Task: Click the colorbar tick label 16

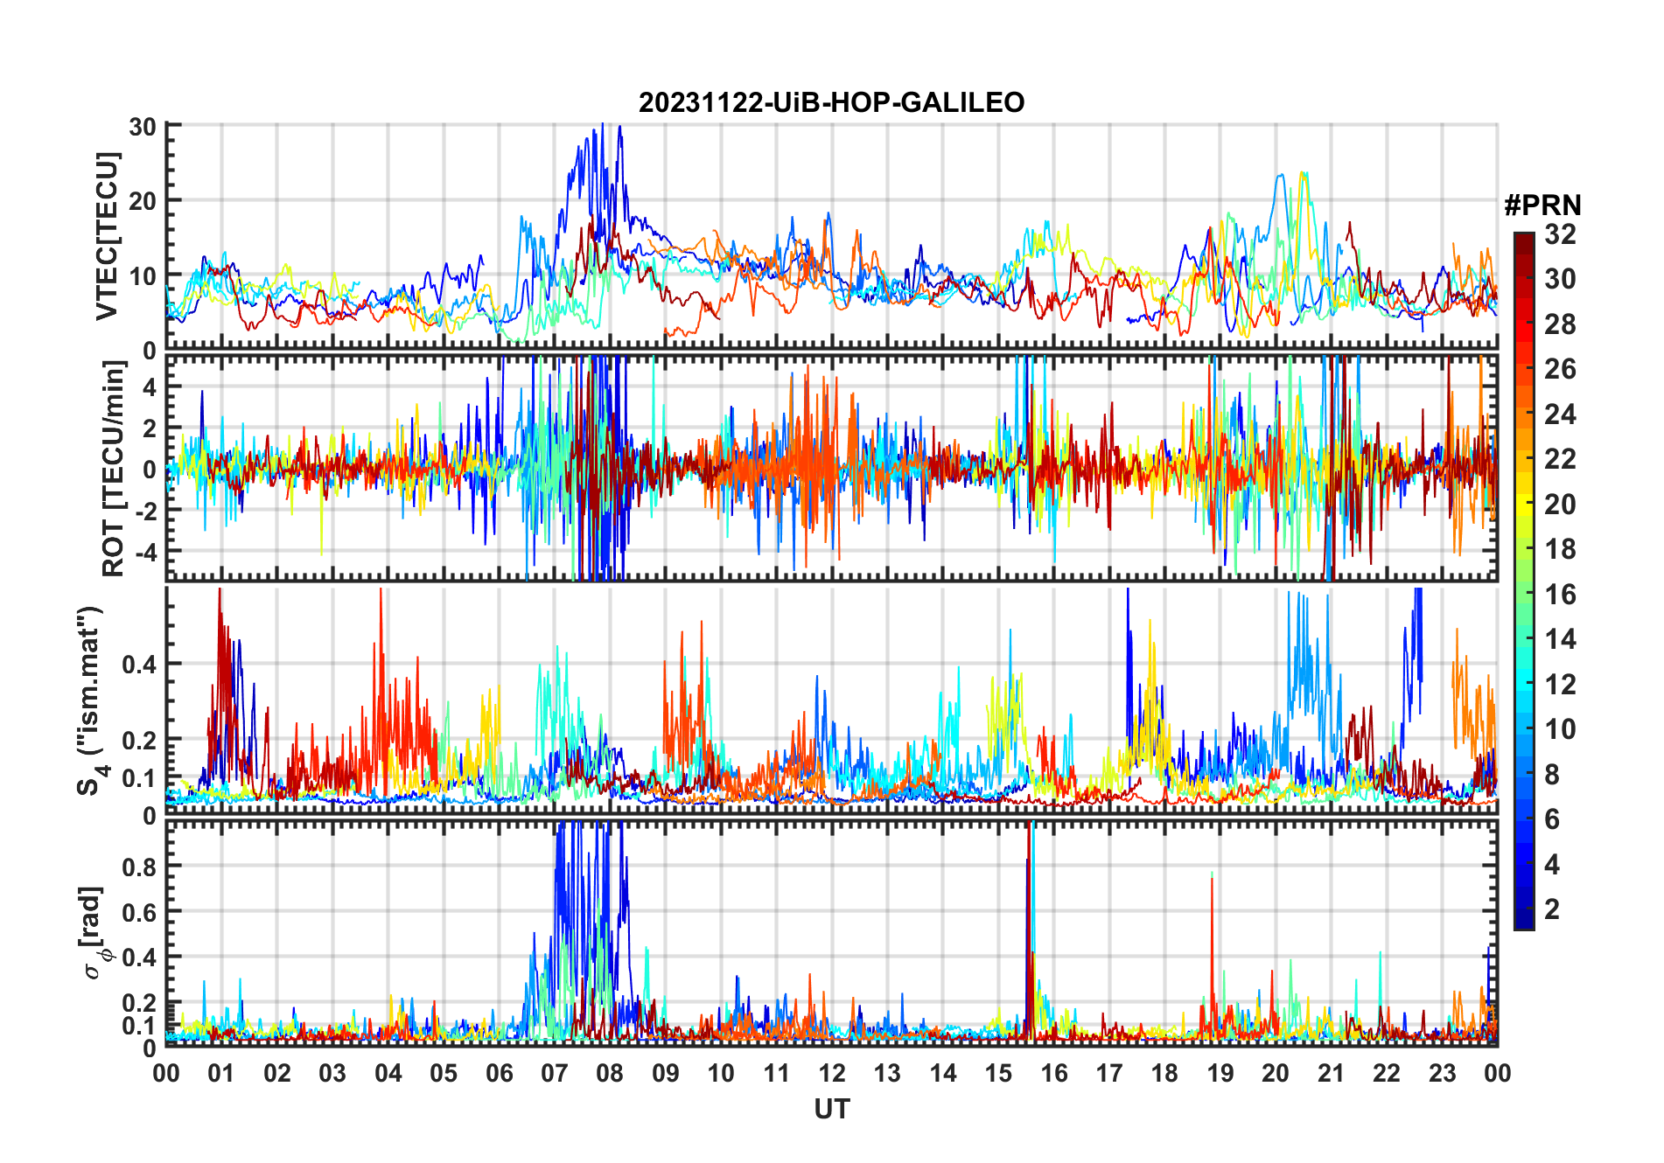Action: [x=1560, y=595]
